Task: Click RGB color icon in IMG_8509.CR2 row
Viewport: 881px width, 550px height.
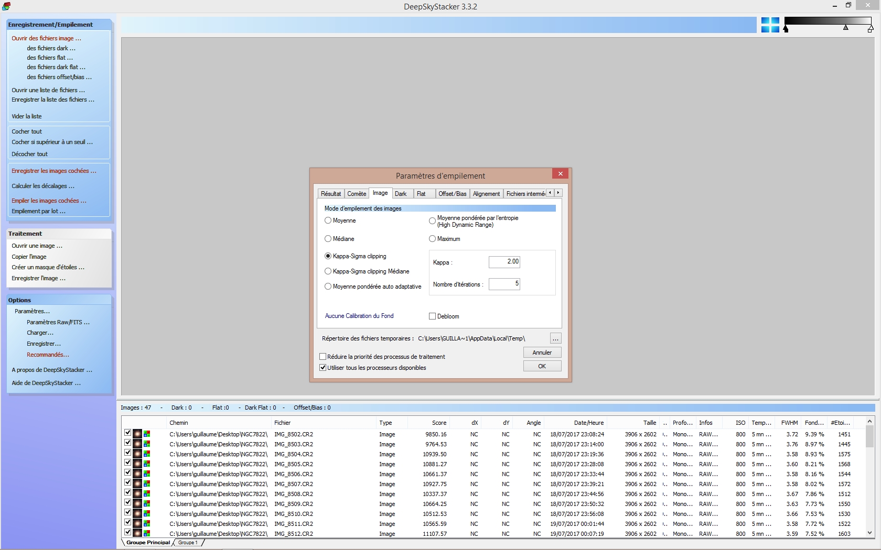Action: (x=147, y=503)
